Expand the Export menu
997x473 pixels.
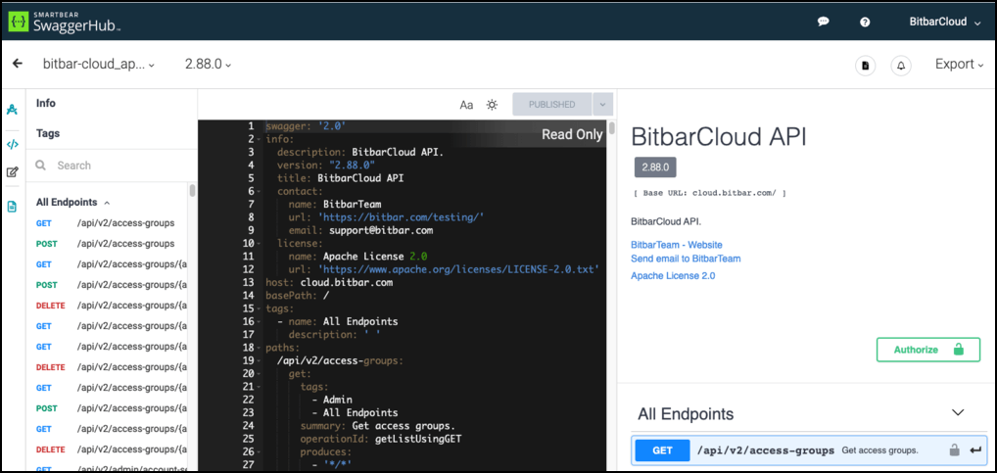point(959,65)
